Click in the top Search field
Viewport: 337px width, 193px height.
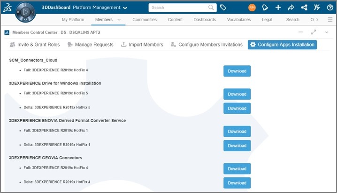pos(178,8)
